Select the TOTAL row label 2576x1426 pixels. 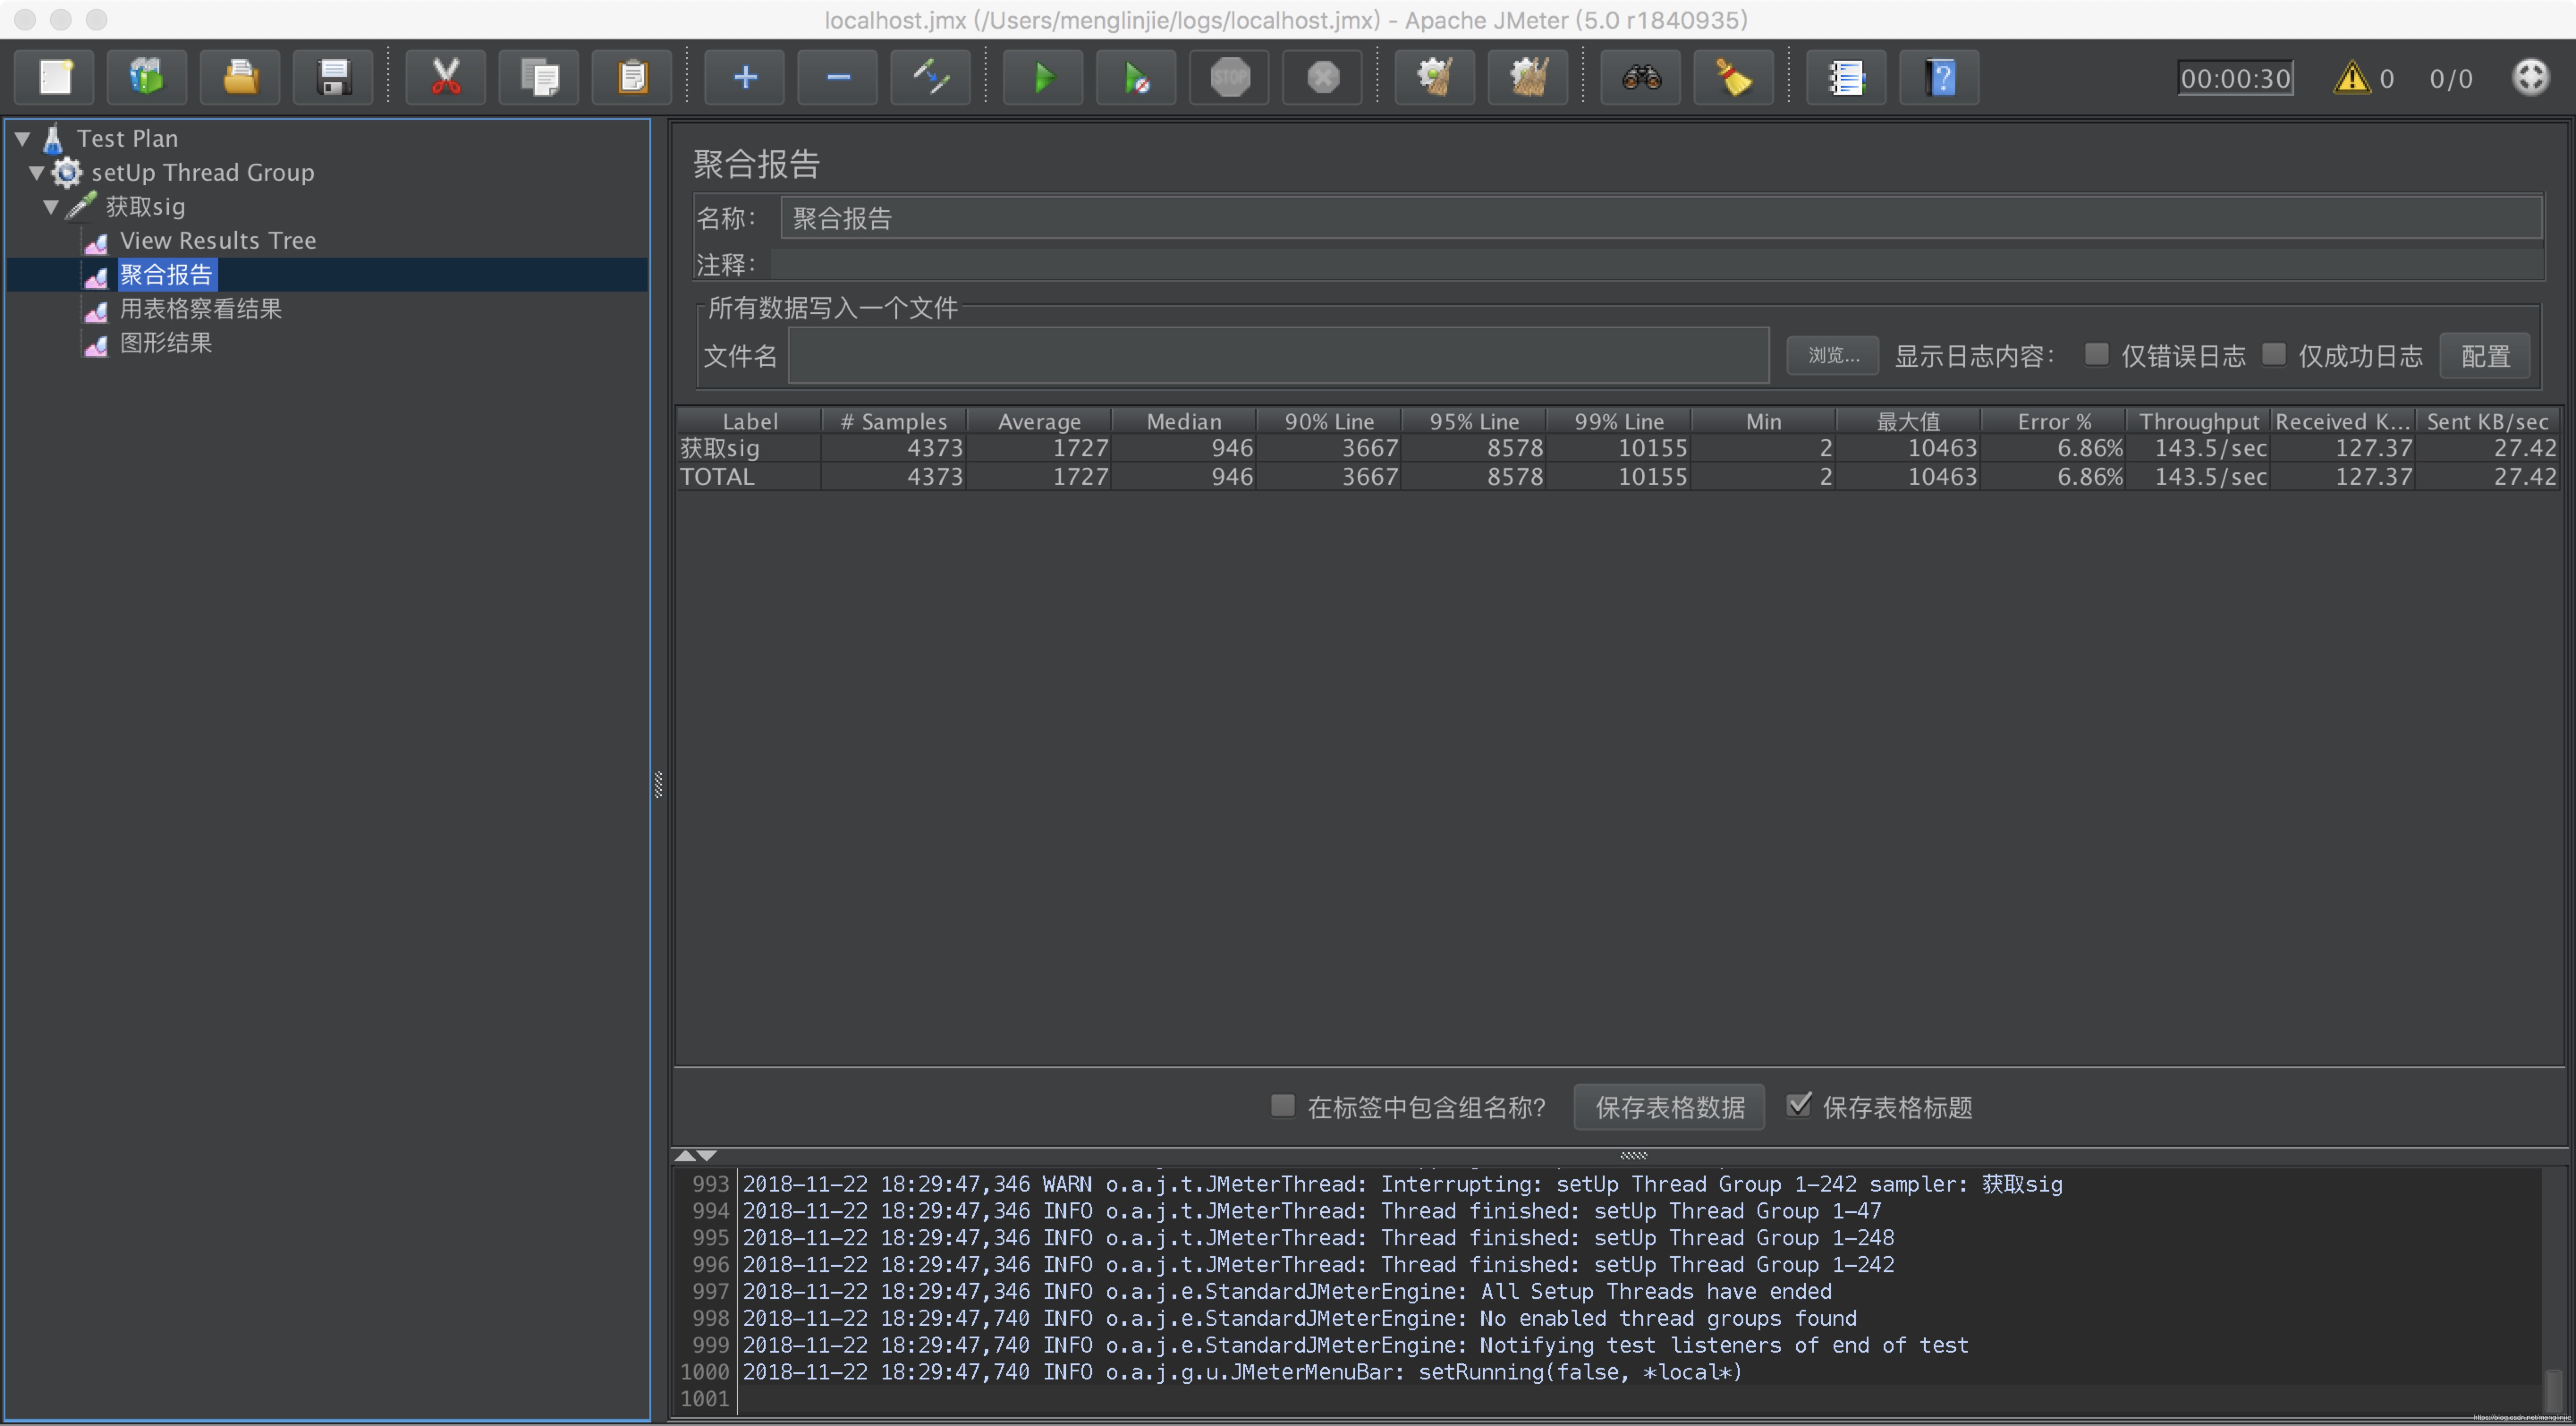pos(717,476)
